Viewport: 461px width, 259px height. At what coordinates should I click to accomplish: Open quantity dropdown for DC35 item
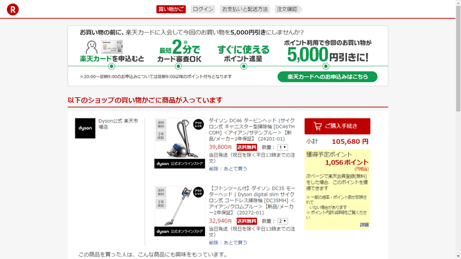coord(283,221)
